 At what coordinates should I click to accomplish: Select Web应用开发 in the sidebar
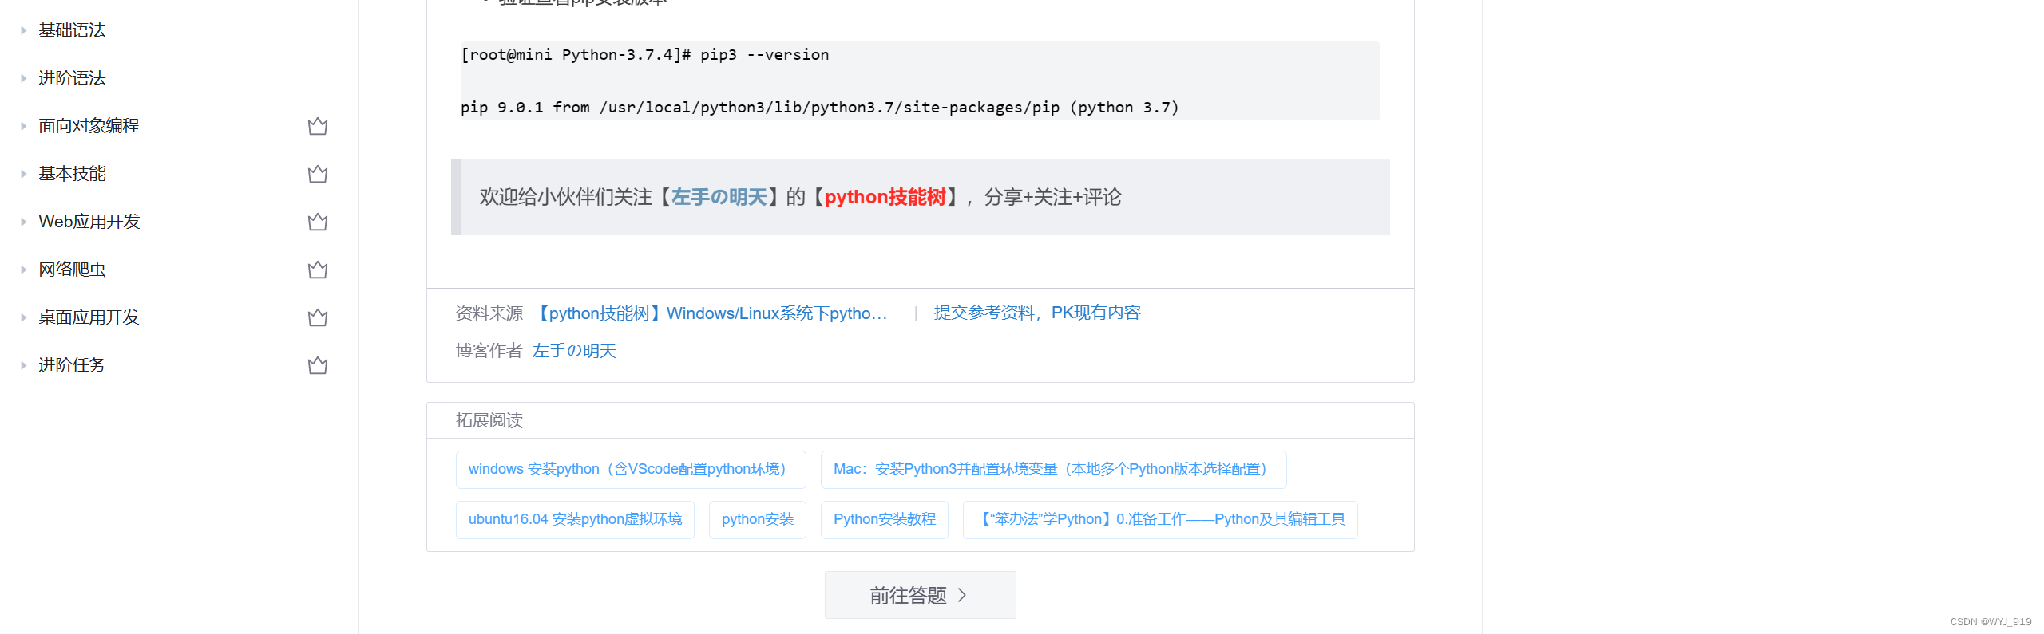tap(89, 222)
